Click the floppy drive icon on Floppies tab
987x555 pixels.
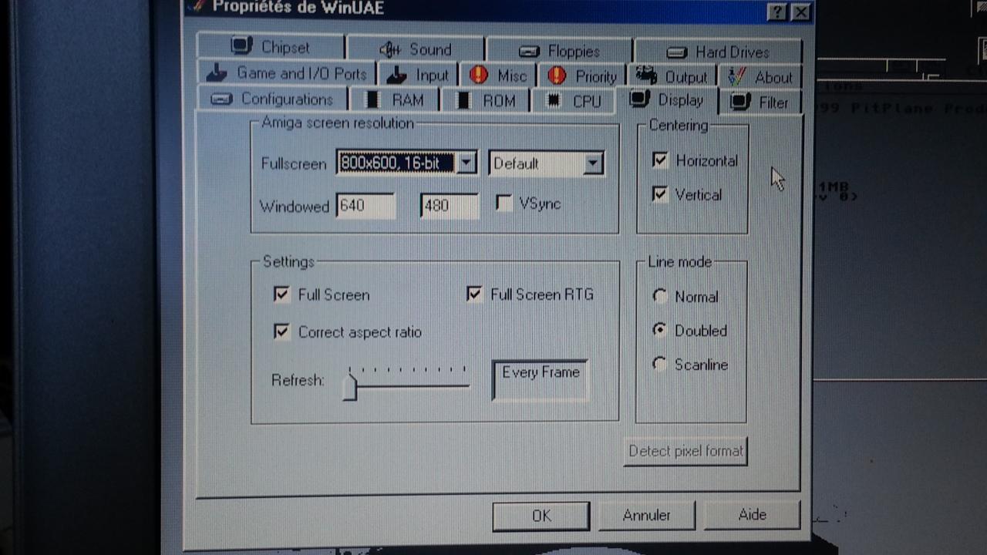[x=529, y=52]
